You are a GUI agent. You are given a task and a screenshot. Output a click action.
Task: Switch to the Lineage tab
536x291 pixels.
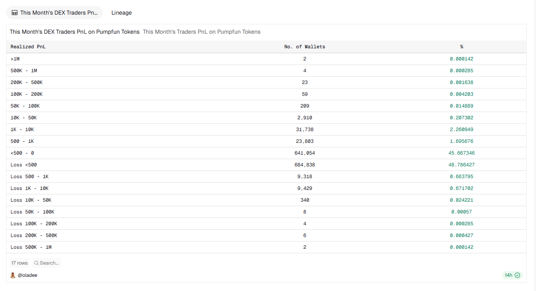pos(121,13)
